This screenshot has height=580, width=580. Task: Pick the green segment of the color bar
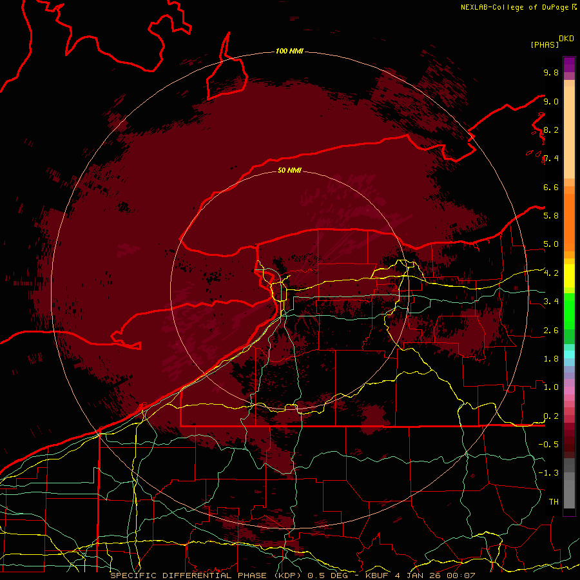pyautogui.click(x=569, y=311)
